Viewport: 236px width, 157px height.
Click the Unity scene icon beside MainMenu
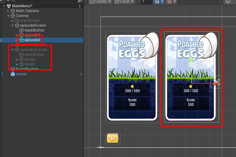click(9, 6)
